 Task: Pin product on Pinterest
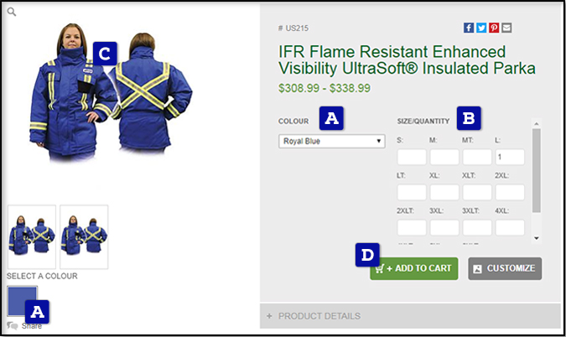point(494,28)
